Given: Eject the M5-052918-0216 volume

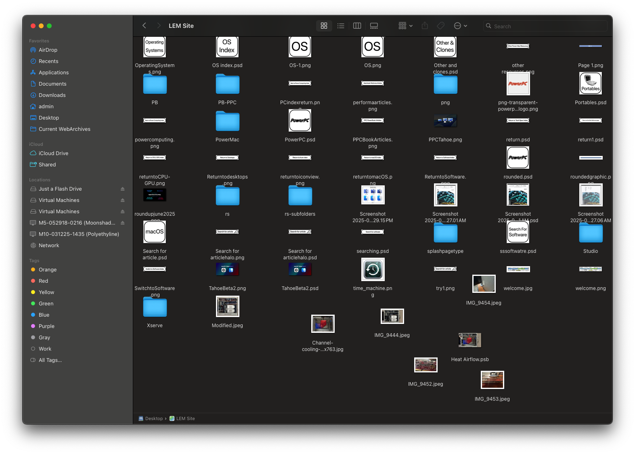Looking at the screenshot, I should click(x=123, y=223).
